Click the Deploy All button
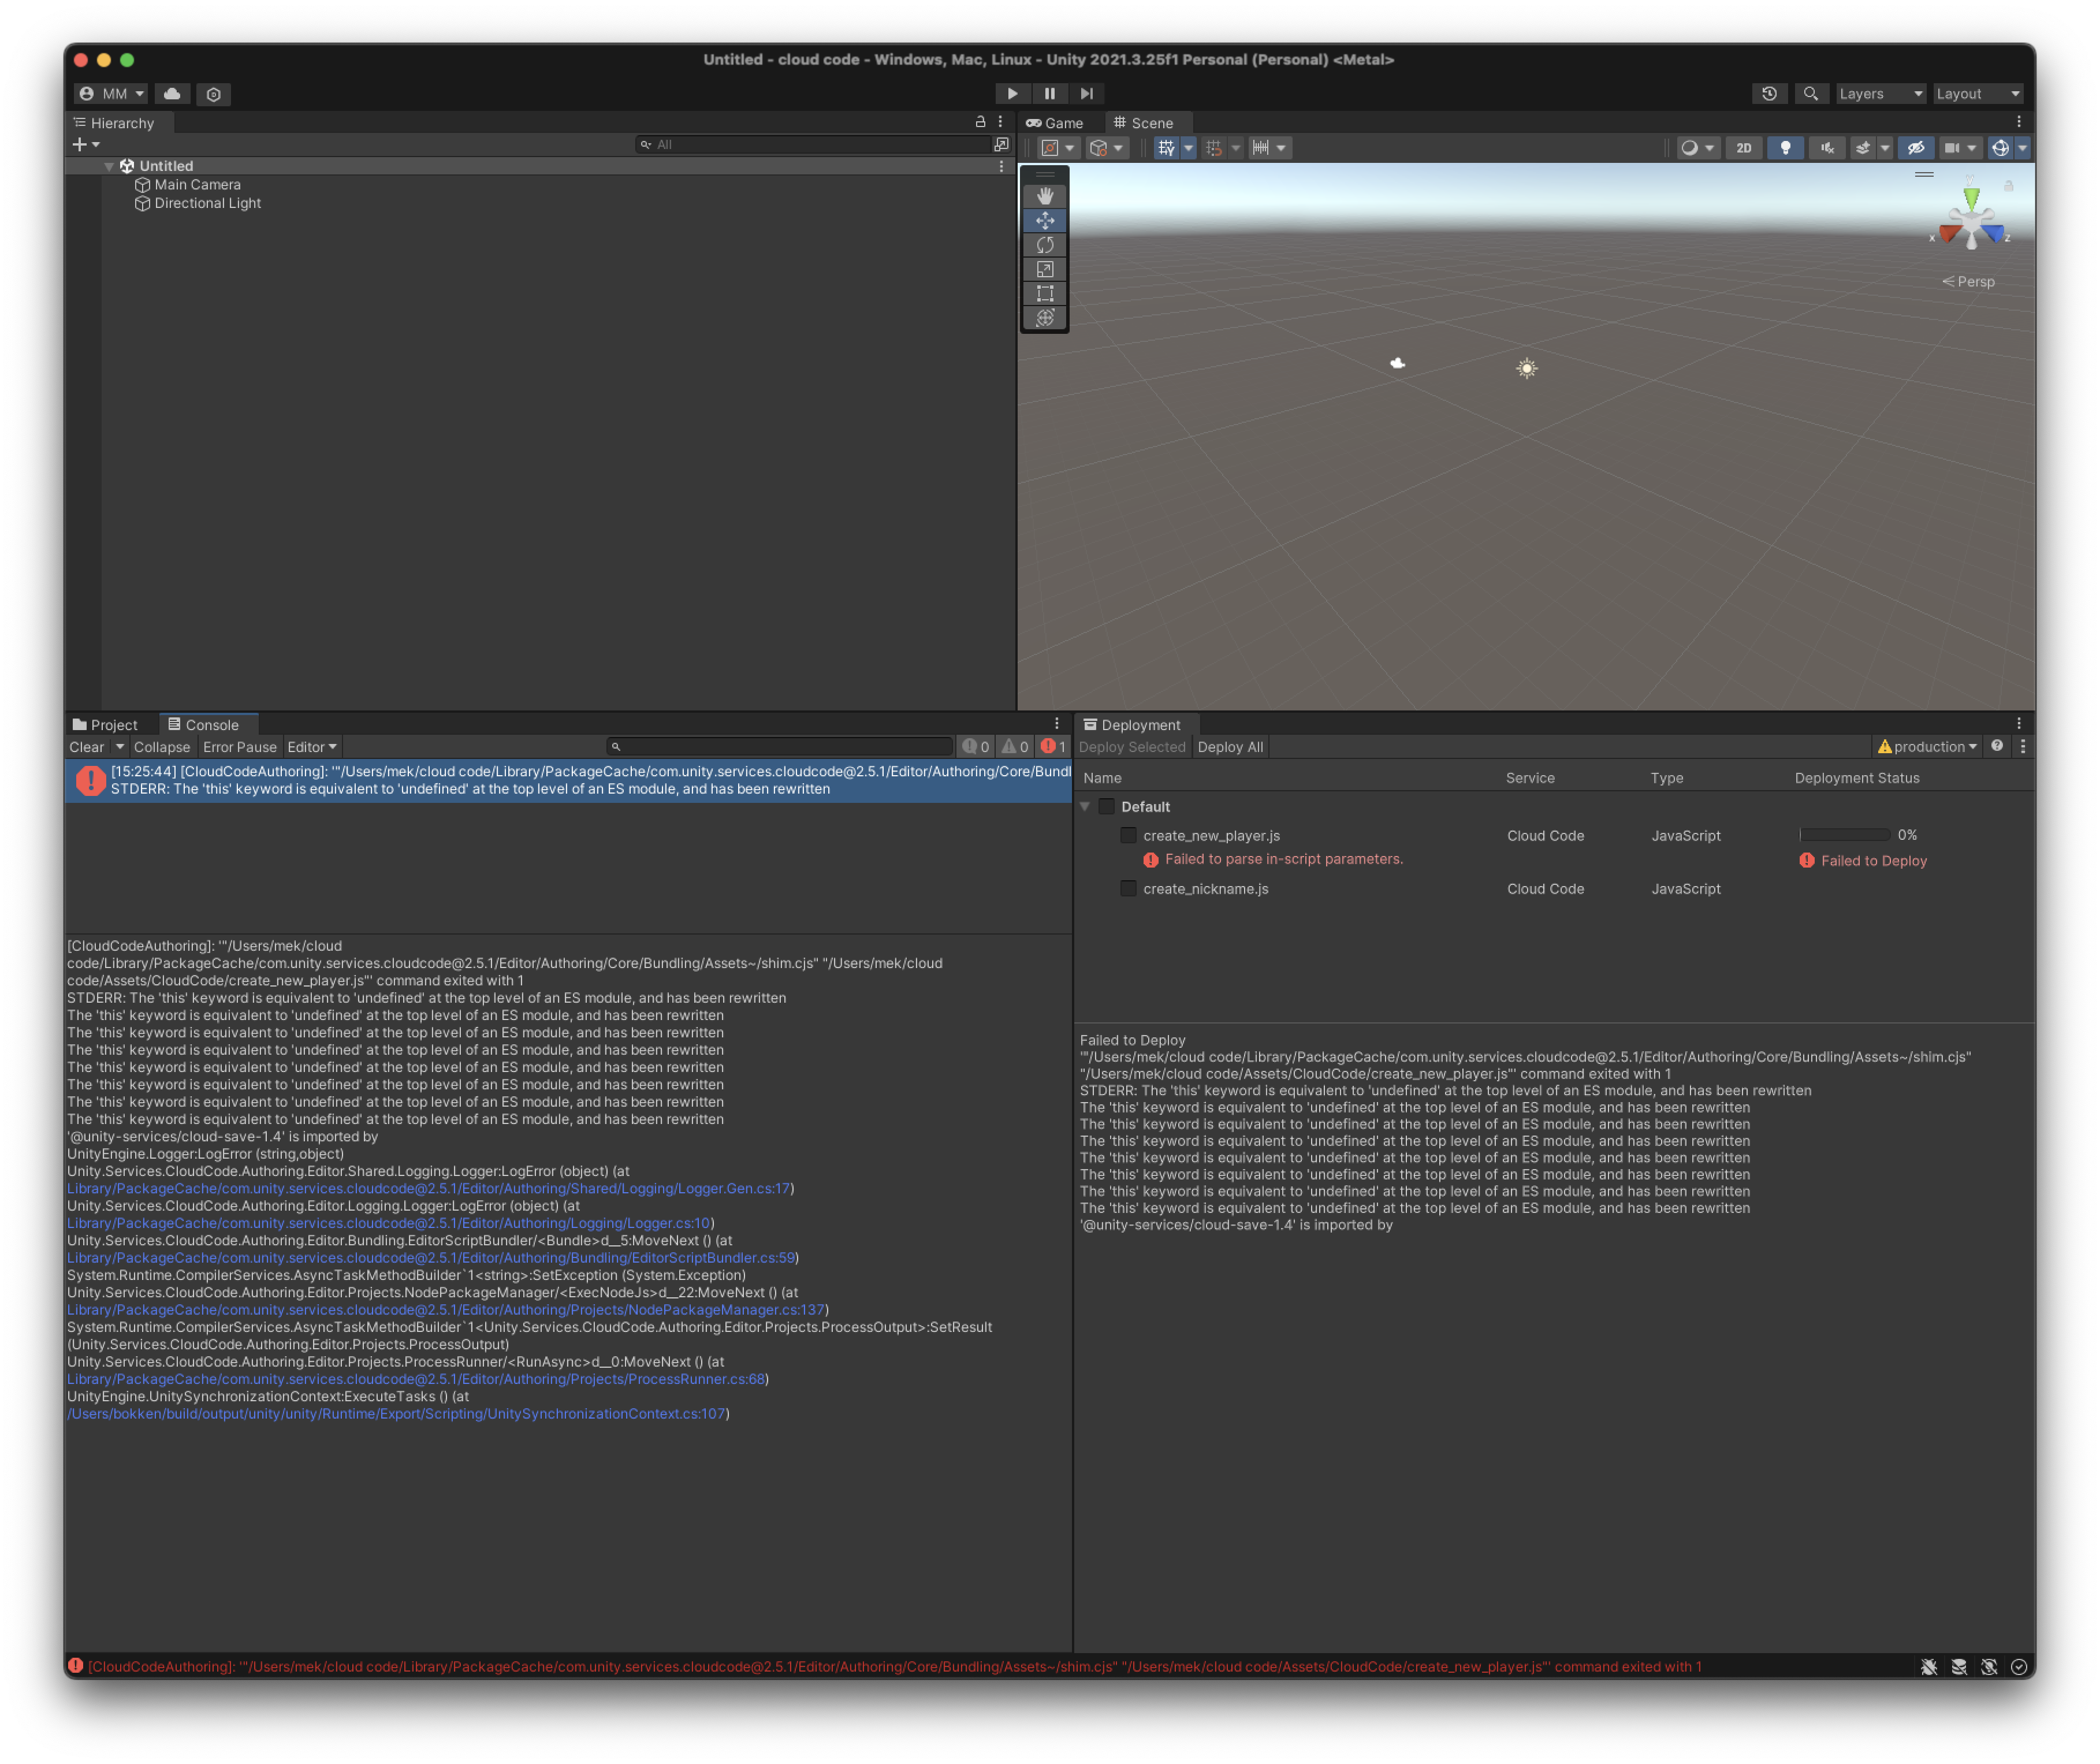Screen dimensions: 2100x1764 coord(1230,747)
